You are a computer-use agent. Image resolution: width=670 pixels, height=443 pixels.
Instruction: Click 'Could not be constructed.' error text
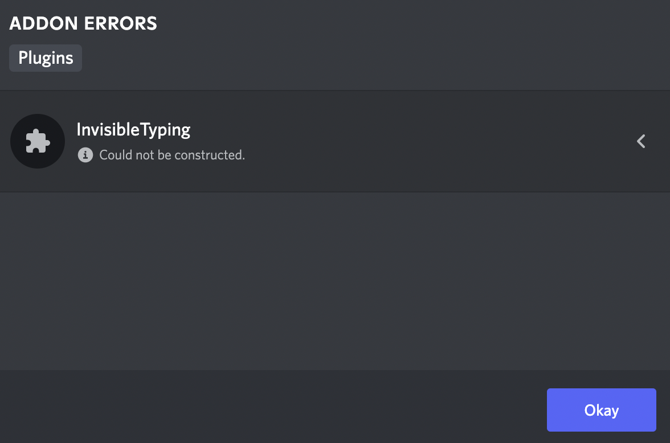click(x=172, y=154)
